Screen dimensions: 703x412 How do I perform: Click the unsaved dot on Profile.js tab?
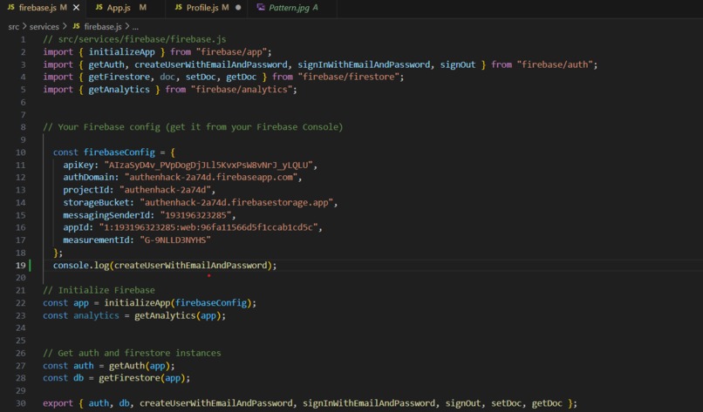[x=238, y=8]
